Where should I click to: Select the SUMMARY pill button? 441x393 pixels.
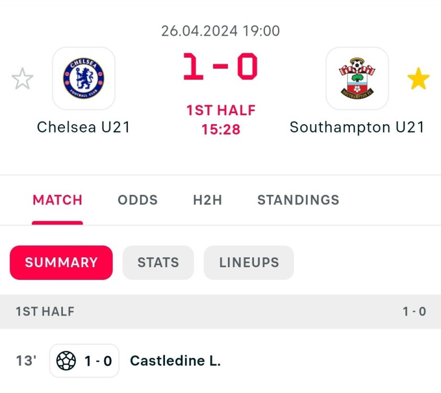[x=61, y=263]
